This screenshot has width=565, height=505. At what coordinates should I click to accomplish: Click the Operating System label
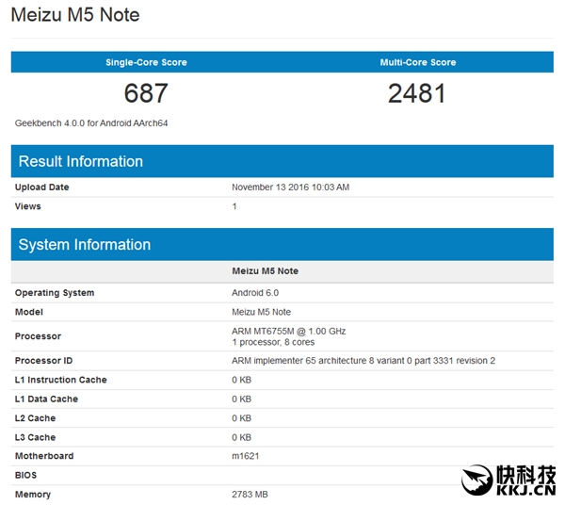[55, 293]
